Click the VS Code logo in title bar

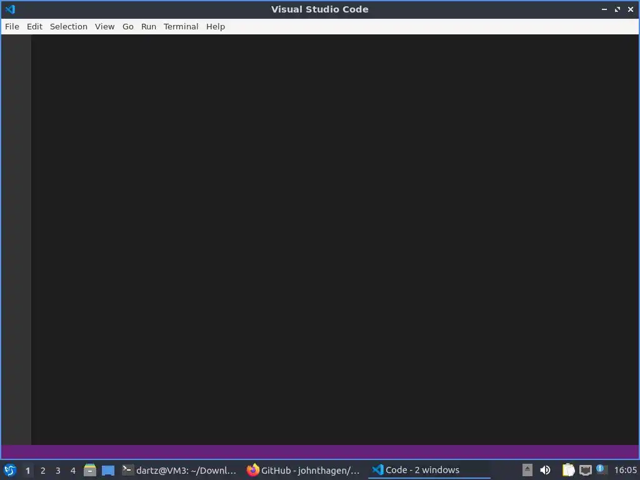pyautogui.click(x=10, y=9)
